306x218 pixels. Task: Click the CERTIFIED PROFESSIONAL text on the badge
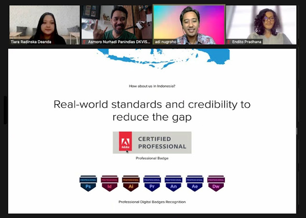[x=162, y=142]
